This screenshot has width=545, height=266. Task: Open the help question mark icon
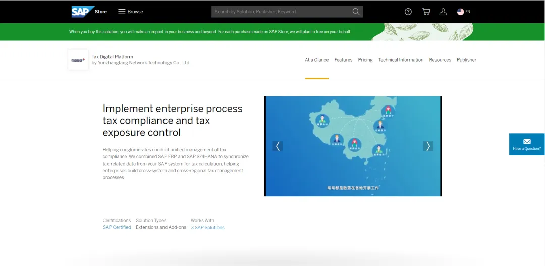408,12
